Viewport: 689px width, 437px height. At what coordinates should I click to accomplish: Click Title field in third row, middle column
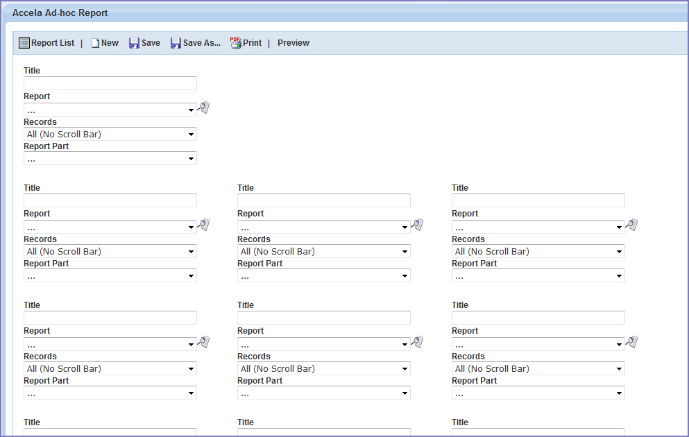pos(324,318)
